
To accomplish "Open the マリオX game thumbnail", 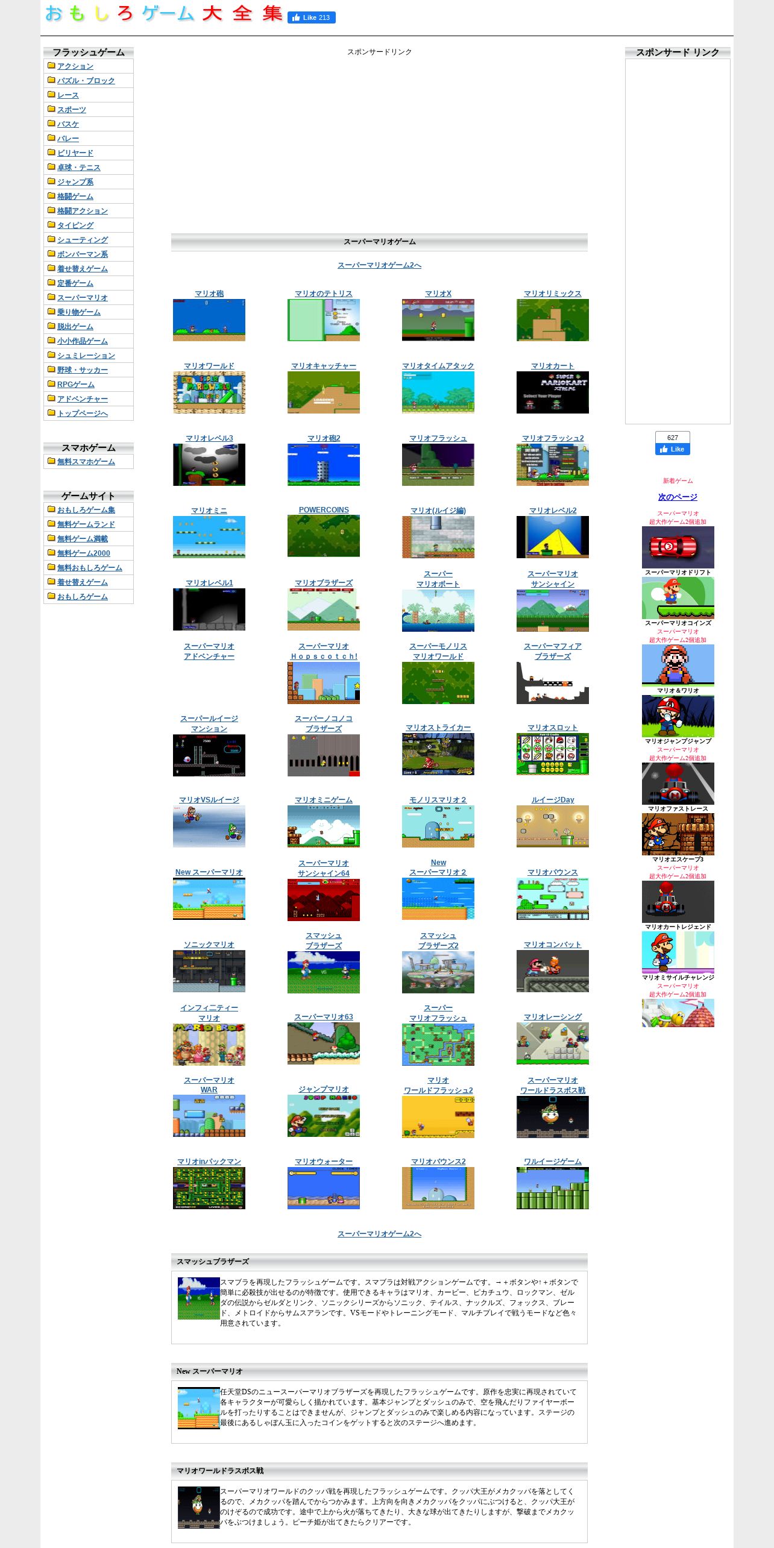I will [x=438, y=320].
